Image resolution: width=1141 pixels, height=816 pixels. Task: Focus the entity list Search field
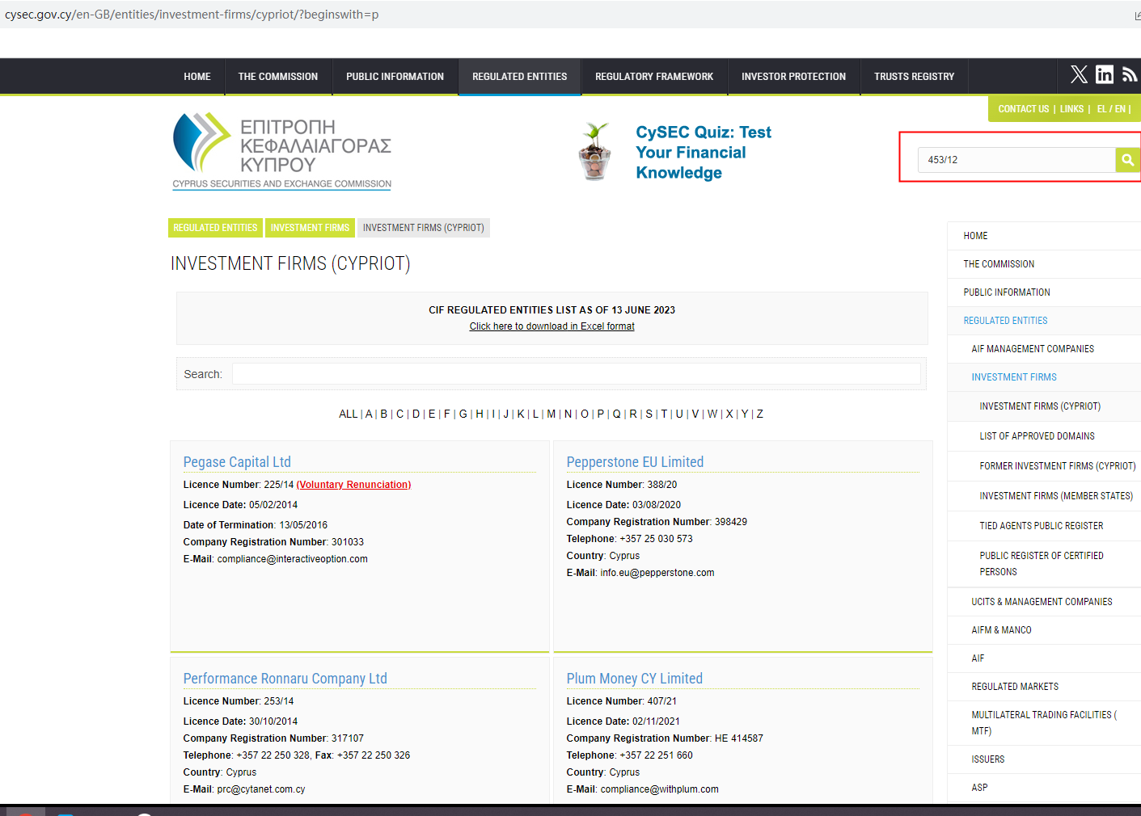pos(576,374)
